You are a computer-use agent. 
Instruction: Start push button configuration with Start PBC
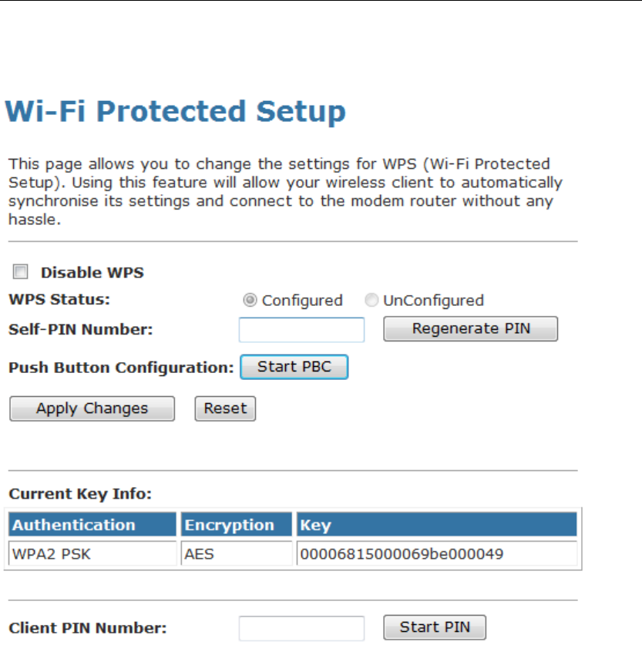pyautogui.click(x=294, y=367)
